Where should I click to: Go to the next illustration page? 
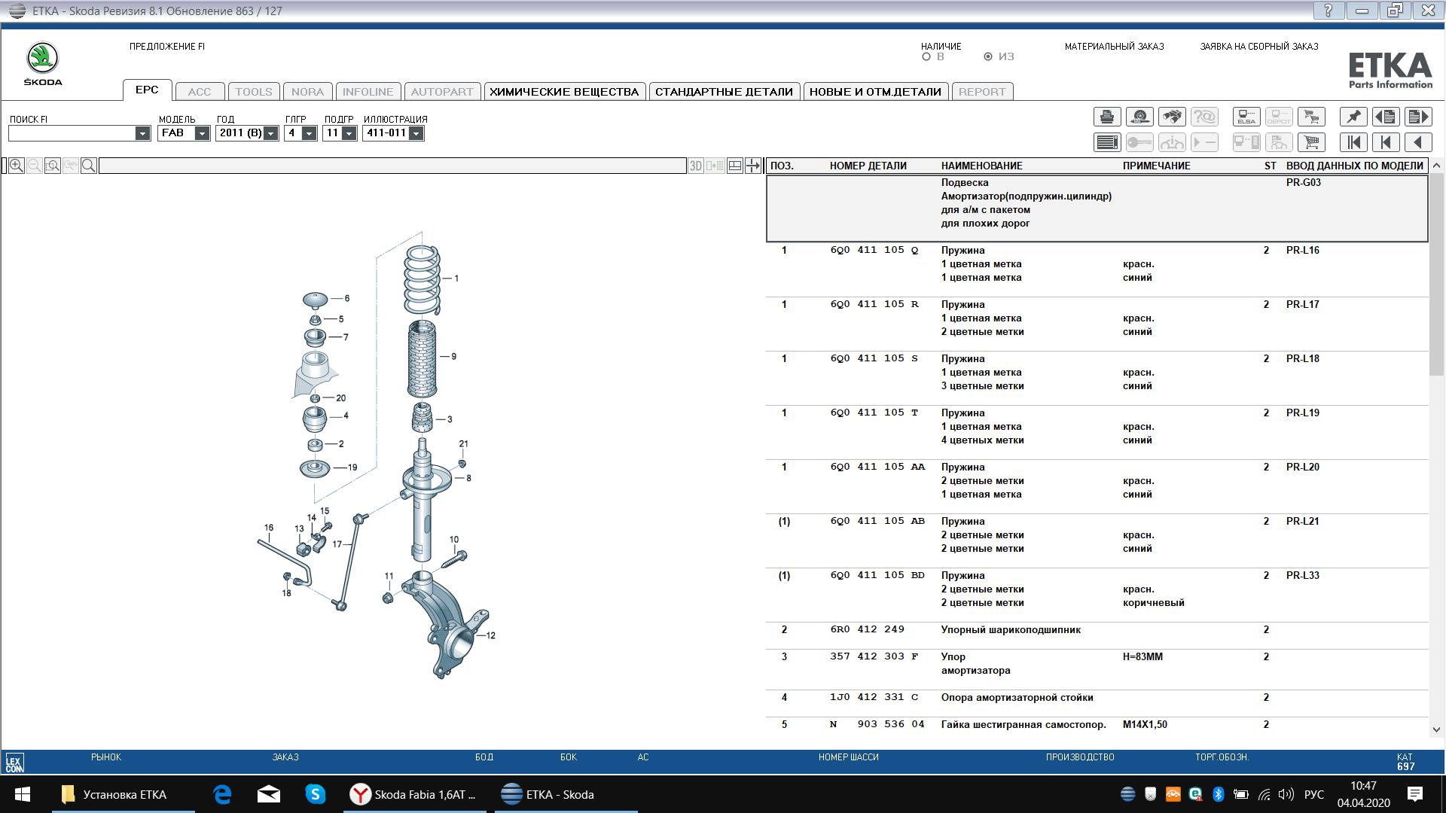pos(1418,117)
